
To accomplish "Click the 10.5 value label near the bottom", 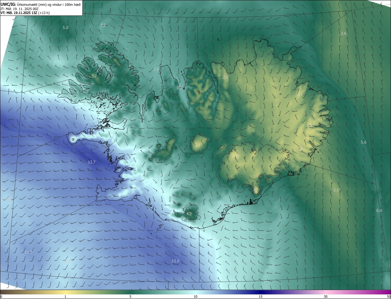I will point(66,262).
